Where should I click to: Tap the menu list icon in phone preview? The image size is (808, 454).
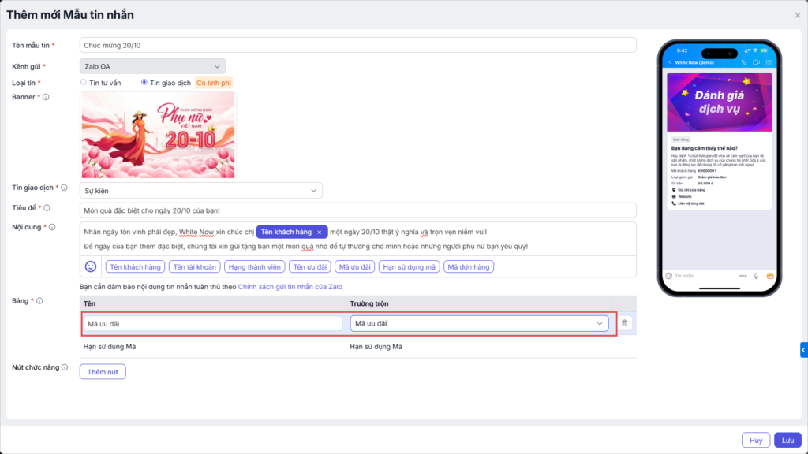[x=769, y=62]
